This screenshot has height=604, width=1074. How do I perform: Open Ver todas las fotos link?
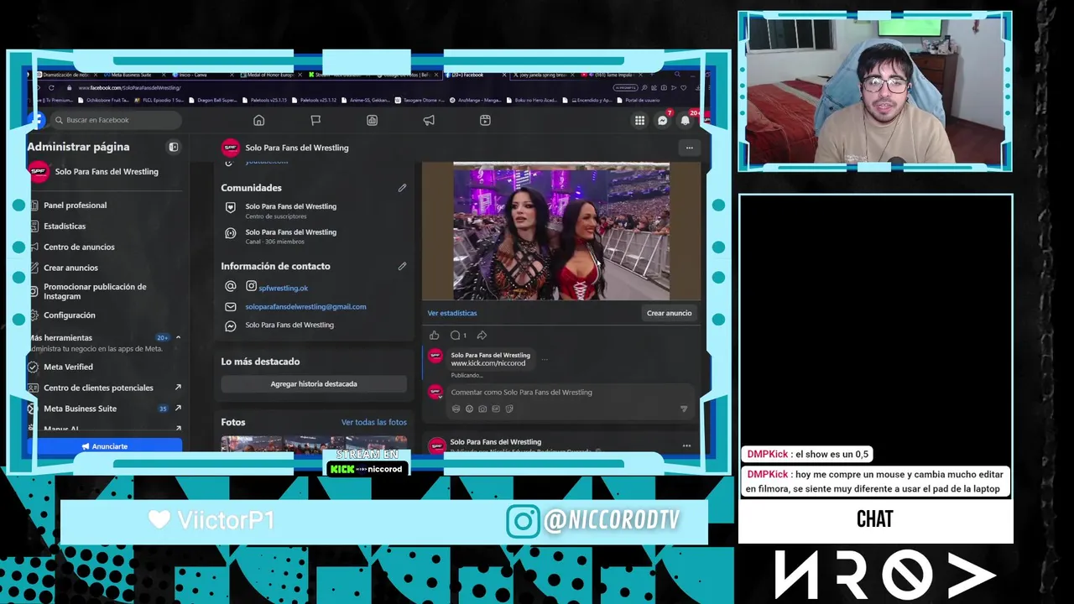point(374,422)
